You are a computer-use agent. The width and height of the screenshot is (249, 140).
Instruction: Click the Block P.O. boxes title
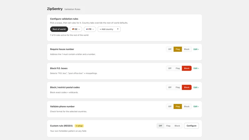[x=59, y=68]
